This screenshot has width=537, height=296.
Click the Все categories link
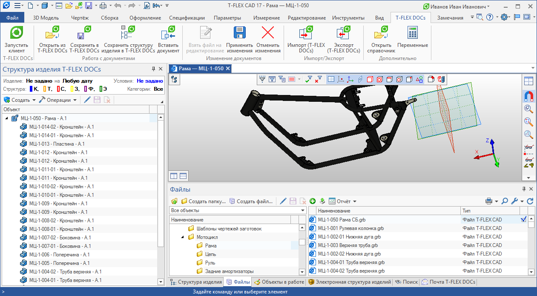[x=158, y=89]
